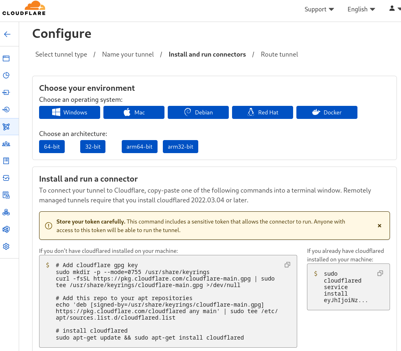Open the window-shaped Home icon in sidebar
The image size is (401, 351).
[6, 59]
